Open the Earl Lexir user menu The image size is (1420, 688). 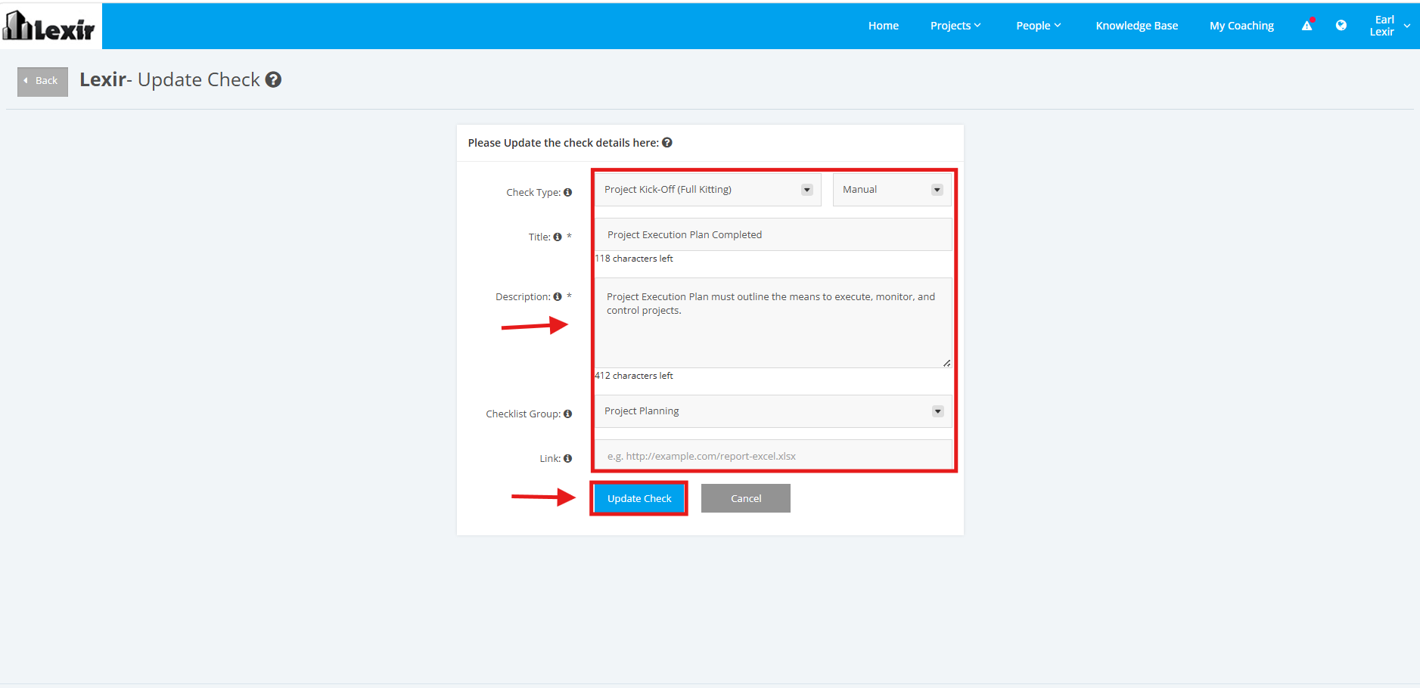click(1390, 26)
